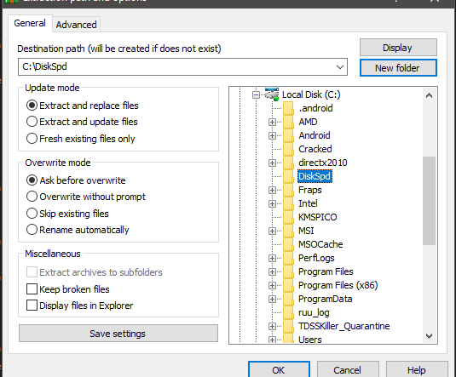Select the KMSPICO label in tree
Screen dimensions: 456x377
pos(318,217)
